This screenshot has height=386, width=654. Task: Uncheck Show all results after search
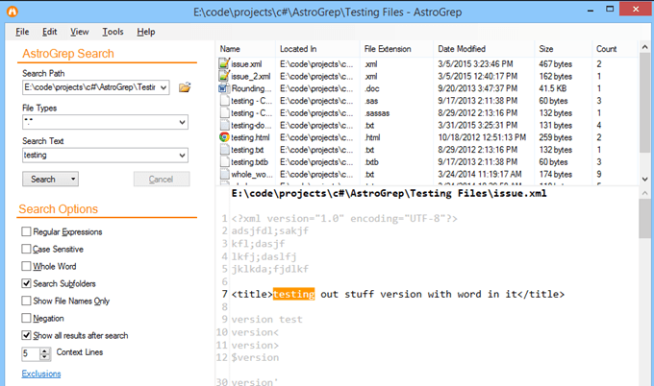(26, 335)
